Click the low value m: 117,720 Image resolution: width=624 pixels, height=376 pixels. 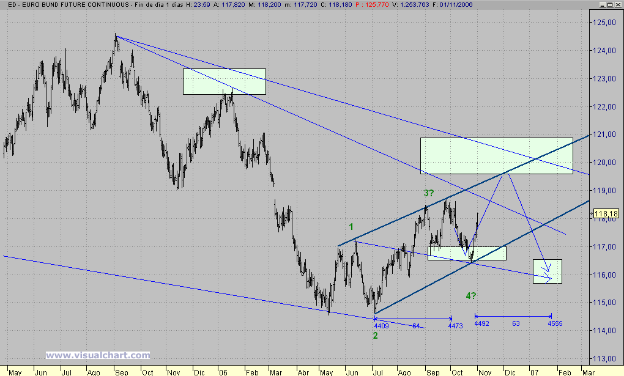coord(301,5)
